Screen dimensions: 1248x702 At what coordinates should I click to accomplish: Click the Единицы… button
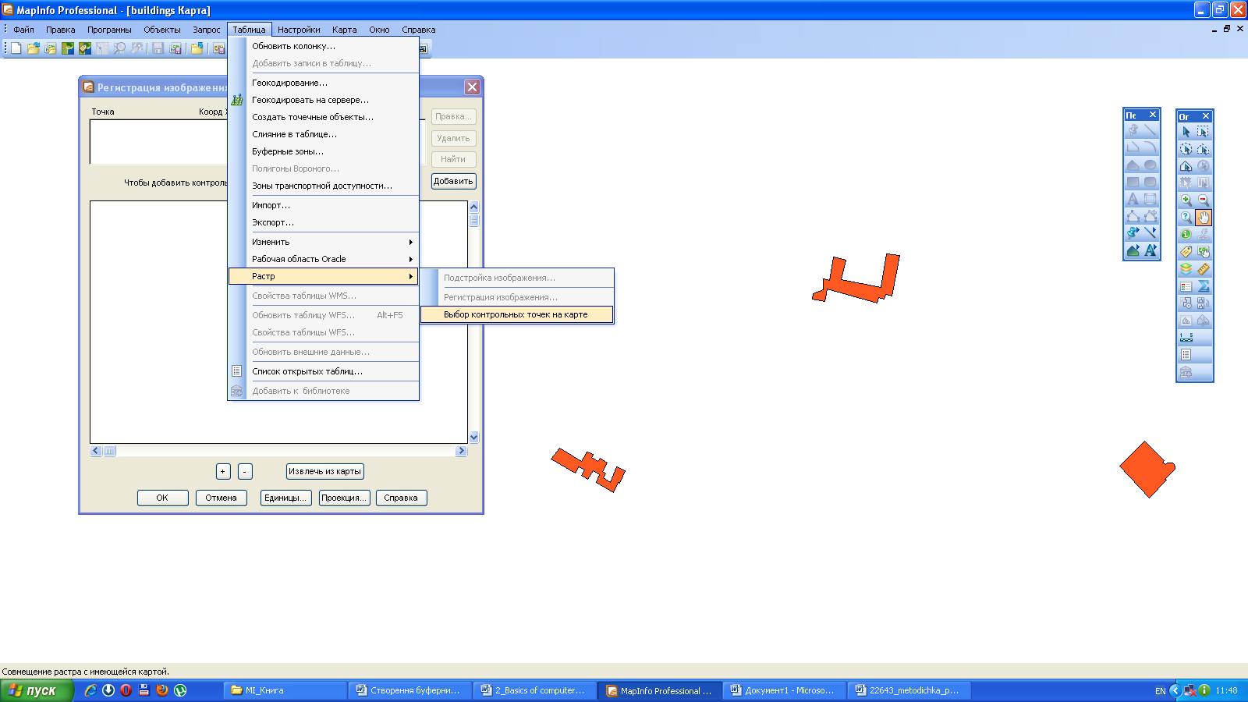(285, 498)
